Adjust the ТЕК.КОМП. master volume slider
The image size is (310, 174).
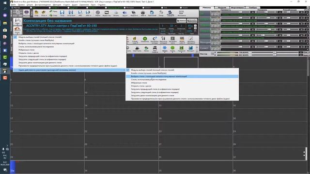click(275, 53)
